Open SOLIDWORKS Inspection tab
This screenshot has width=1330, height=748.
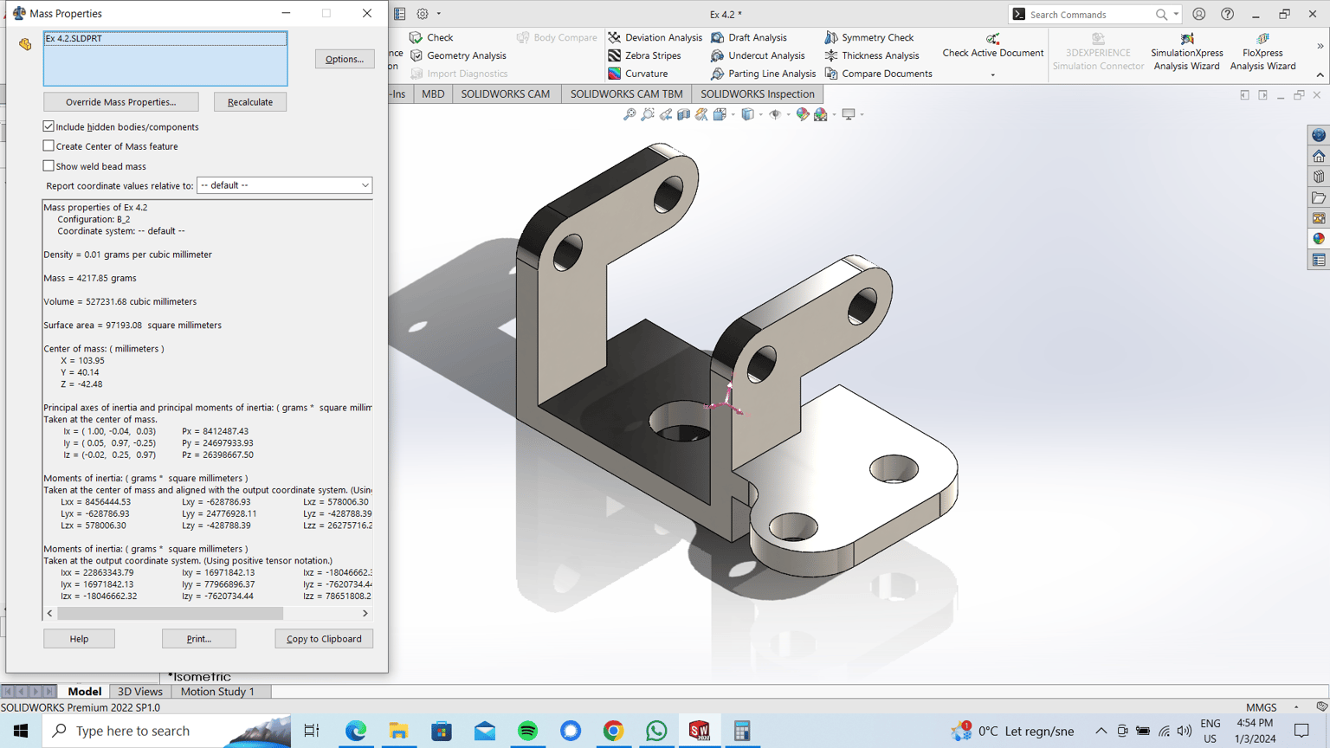758,93
